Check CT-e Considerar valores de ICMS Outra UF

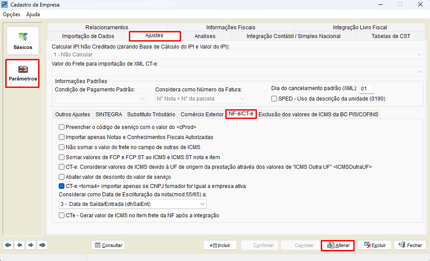pos(62,167)
